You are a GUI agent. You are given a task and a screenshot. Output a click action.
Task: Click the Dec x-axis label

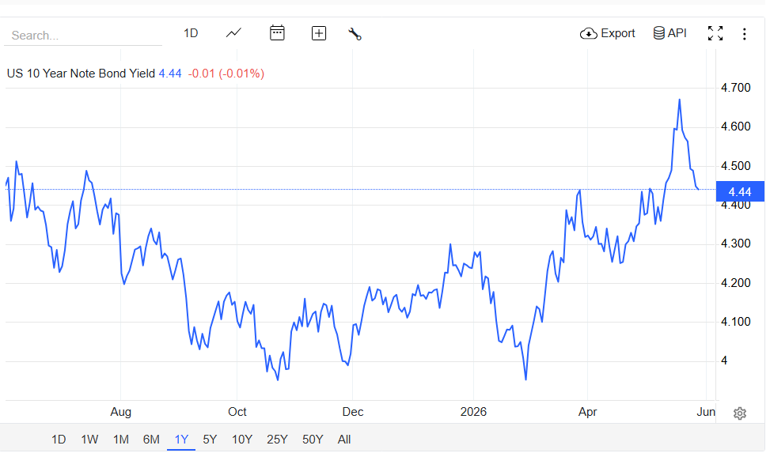click(x=353, y=412)
